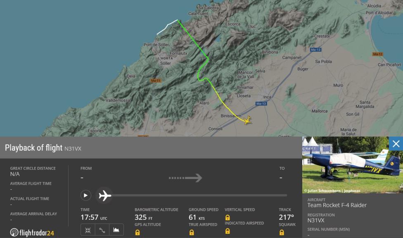The image size is (403, 238).
Task: Open the altitude graph chart icon
Action: point(116,230)
